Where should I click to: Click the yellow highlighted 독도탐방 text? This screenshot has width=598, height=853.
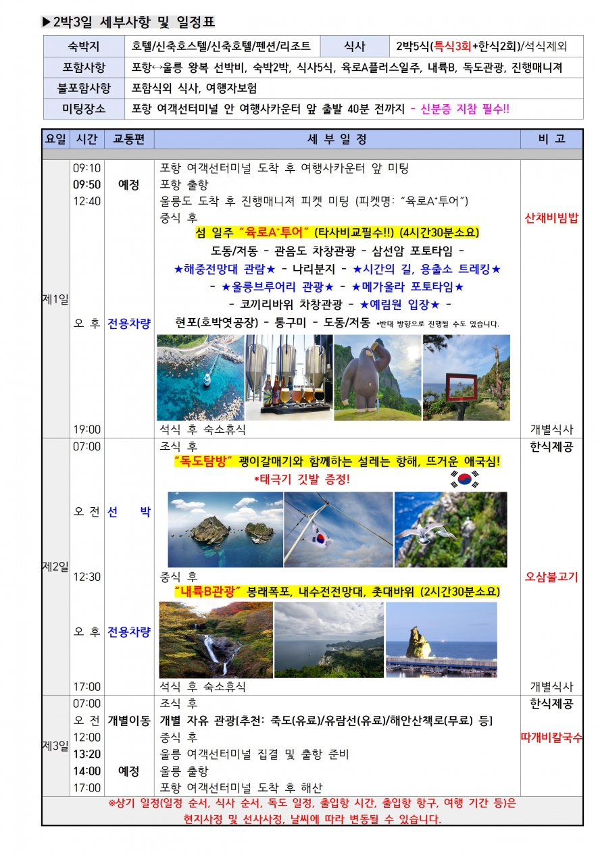point(203,462)
